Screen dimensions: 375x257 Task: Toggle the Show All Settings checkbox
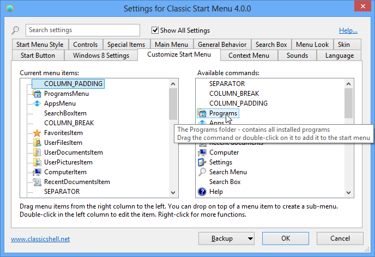[155, 30]
